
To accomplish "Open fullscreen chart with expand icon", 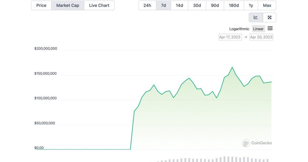I will [x=269, y=18].
